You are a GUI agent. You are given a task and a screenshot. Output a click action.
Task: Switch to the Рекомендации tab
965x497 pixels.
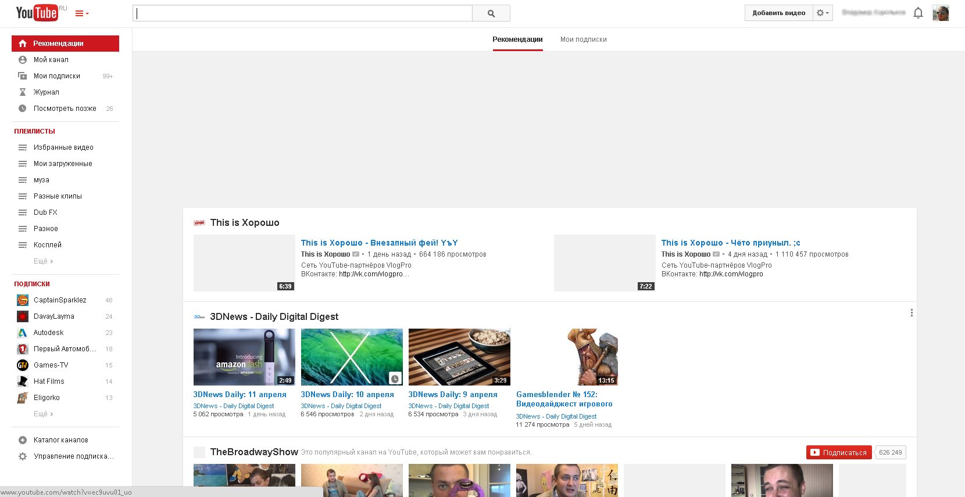click(x=517, y=39)
